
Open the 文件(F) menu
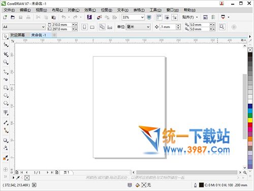click(9, 10)
